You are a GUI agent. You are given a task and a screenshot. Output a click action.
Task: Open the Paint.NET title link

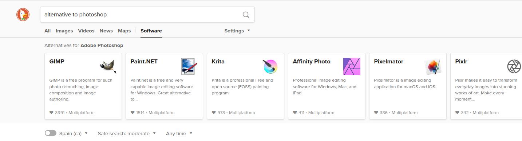pos(144,62)
